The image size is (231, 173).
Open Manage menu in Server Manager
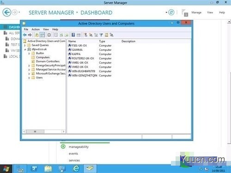pyautogui.click(x=196, y=12)
